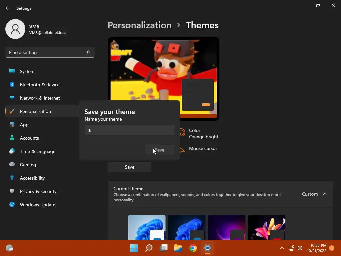341x256 pixels.
Task: Click the Save button below theme options
Action: tap(130, 167)
